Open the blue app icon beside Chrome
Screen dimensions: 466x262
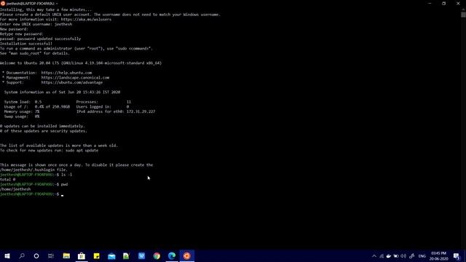point(141,255)
